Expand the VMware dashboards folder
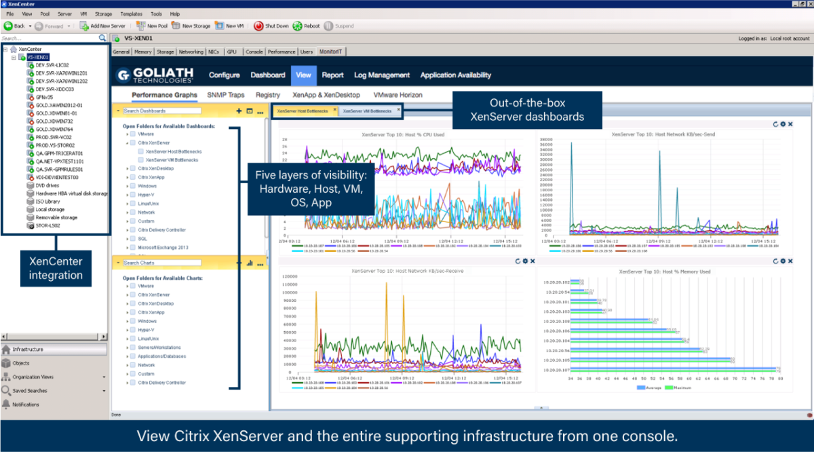 [x=127, y=134]
